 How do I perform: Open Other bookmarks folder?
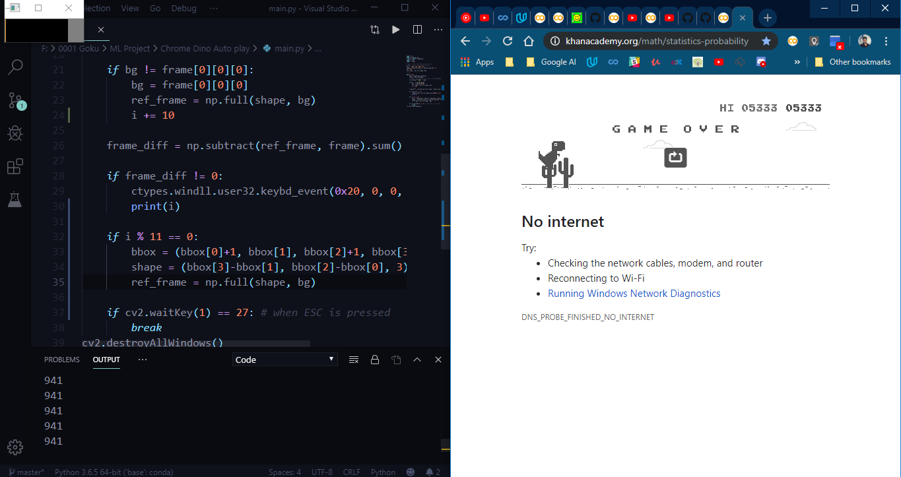pos(852,62)
